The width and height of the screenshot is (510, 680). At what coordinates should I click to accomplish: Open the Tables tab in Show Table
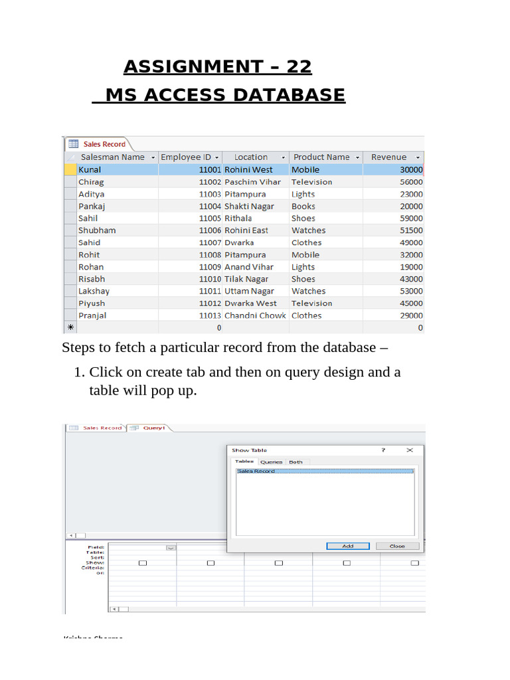point(244,462)
